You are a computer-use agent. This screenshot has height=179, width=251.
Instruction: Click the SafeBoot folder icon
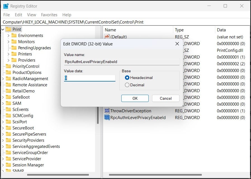pos(8,97)
